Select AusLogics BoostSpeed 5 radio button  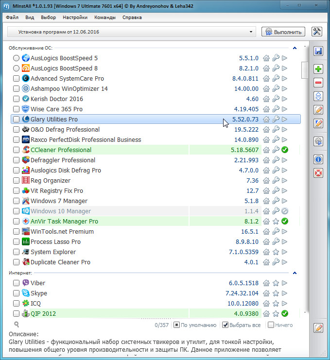coord(16,58)
